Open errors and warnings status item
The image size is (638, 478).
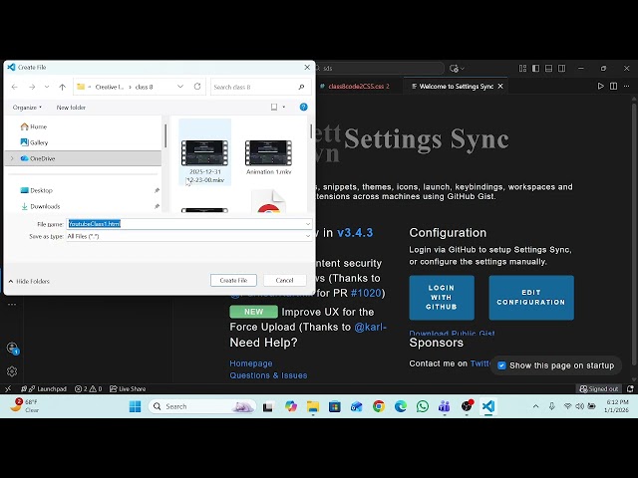[x=89, y=389]
